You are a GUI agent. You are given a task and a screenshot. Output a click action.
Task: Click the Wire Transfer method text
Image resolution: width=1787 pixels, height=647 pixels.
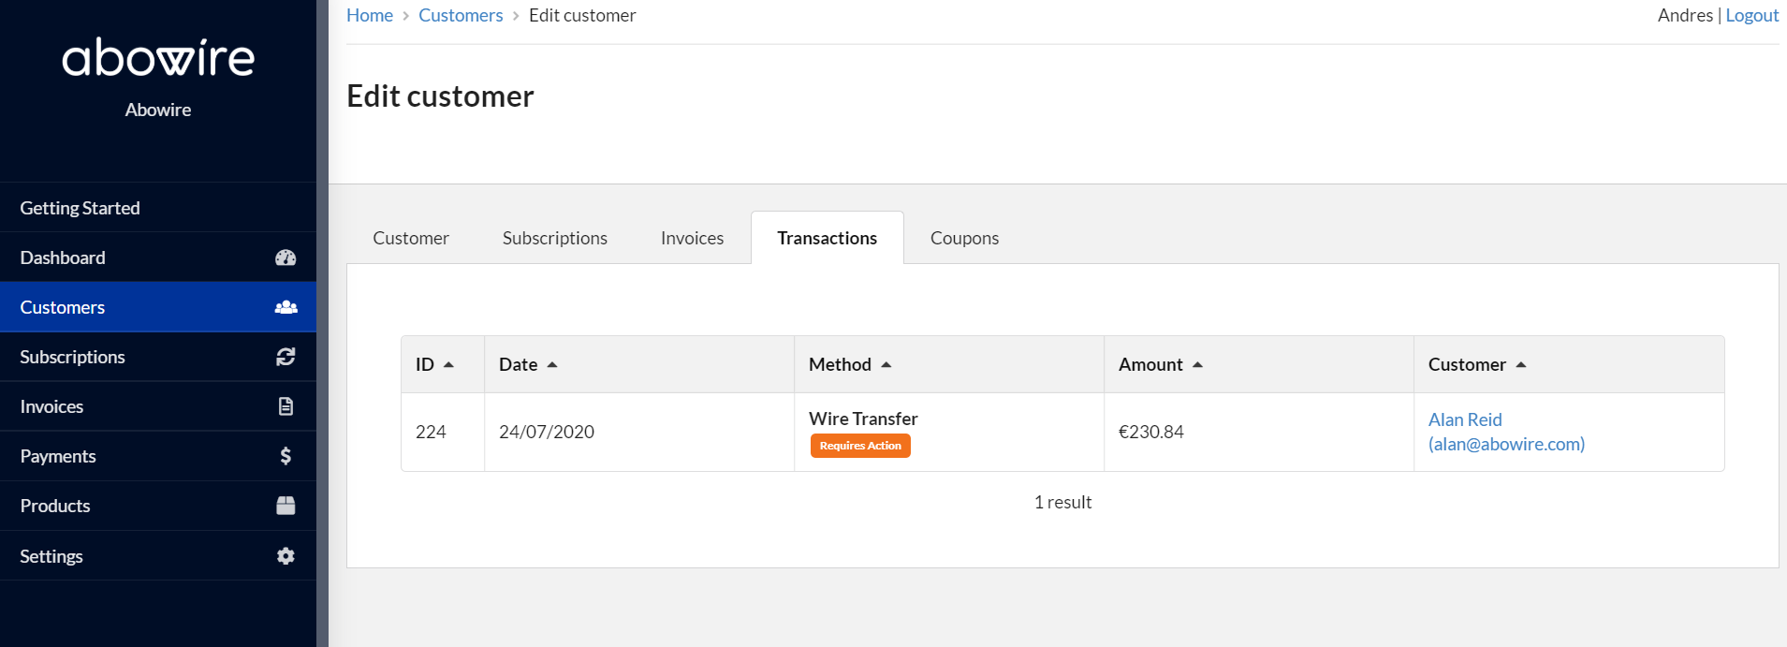863,419
